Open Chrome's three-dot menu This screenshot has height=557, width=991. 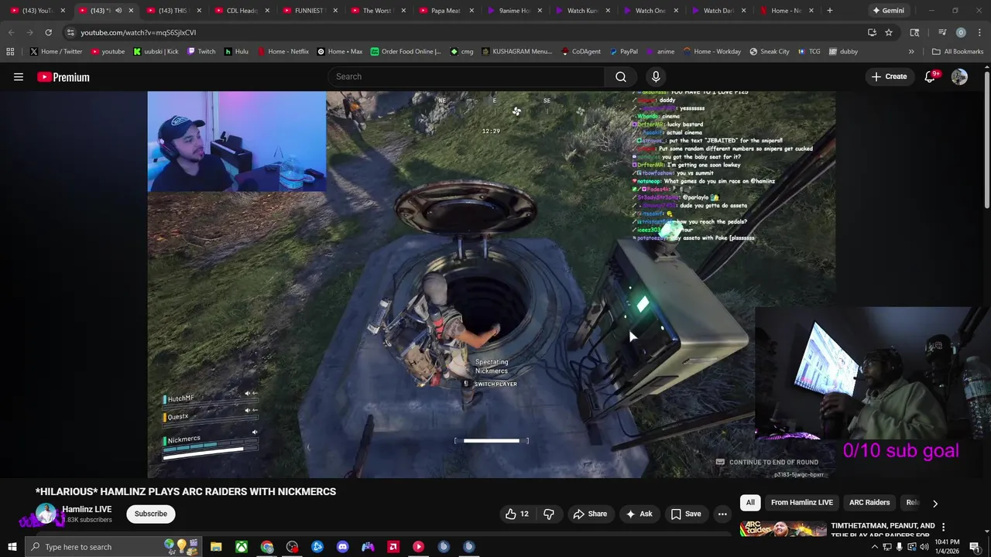[979, 32]
